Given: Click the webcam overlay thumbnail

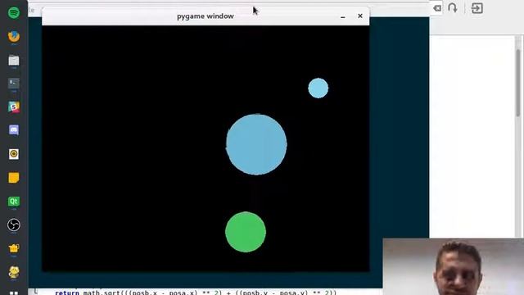Looking at the screenshot, I should [x=453, y=266].
